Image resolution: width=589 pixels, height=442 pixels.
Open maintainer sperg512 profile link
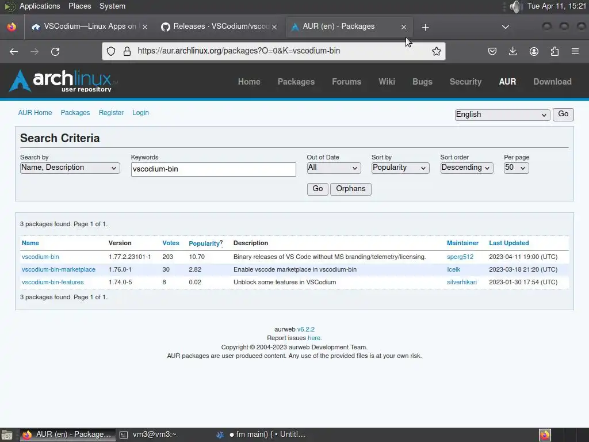pos(460,257)
